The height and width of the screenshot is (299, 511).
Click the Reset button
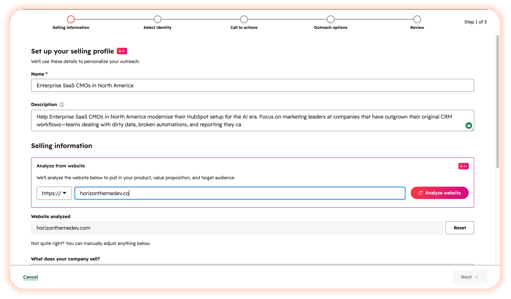click(x=460, y=228)
